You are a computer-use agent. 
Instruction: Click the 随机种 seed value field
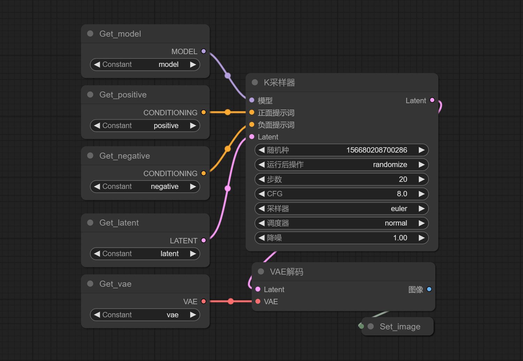click(x=341, y=150)
